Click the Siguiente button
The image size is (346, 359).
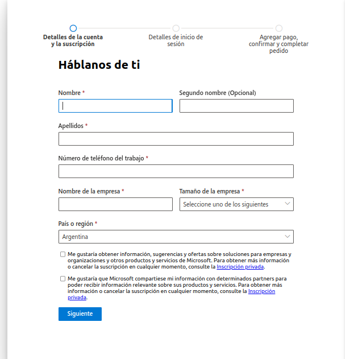[x=80, y=314]
